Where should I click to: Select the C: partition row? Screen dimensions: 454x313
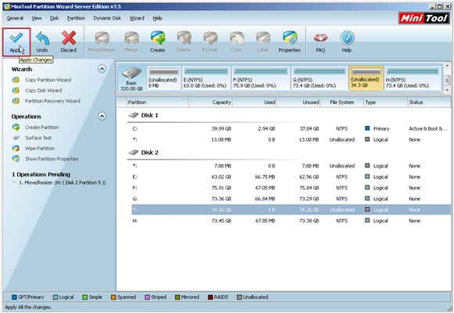pyautogui.click(x=291, y=128)
